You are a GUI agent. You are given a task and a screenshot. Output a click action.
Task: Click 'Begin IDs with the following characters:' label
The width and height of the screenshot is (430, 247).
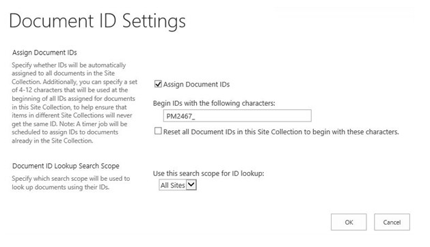point(214,103)
